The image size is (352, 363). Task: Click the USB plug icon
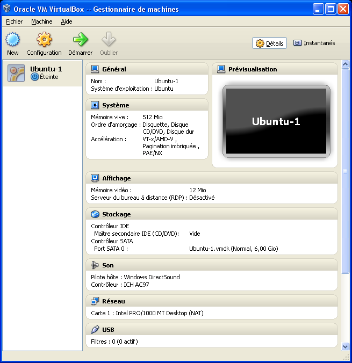[95, 329]
